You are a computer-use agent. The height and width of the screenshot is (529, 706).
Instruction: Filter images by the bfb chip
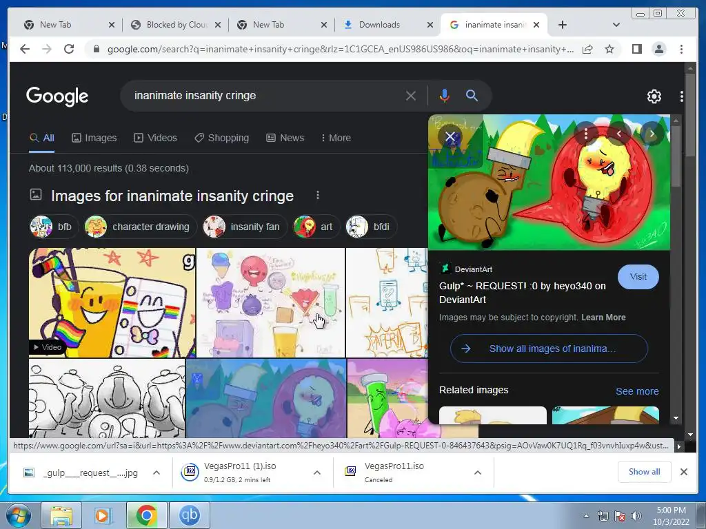pyautogui.click(x=52, y=227)
